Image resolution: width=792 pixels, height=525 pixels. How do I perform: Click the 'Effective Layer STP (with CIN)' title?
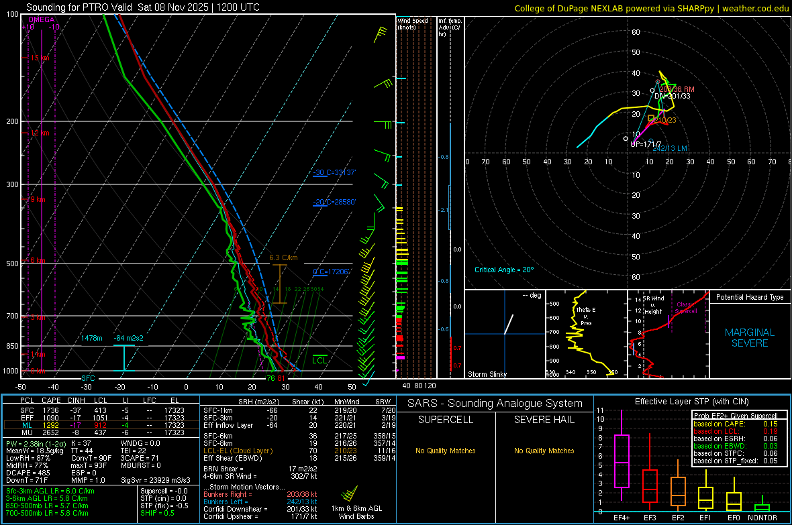pyautogui.click(x=691, y=402)
